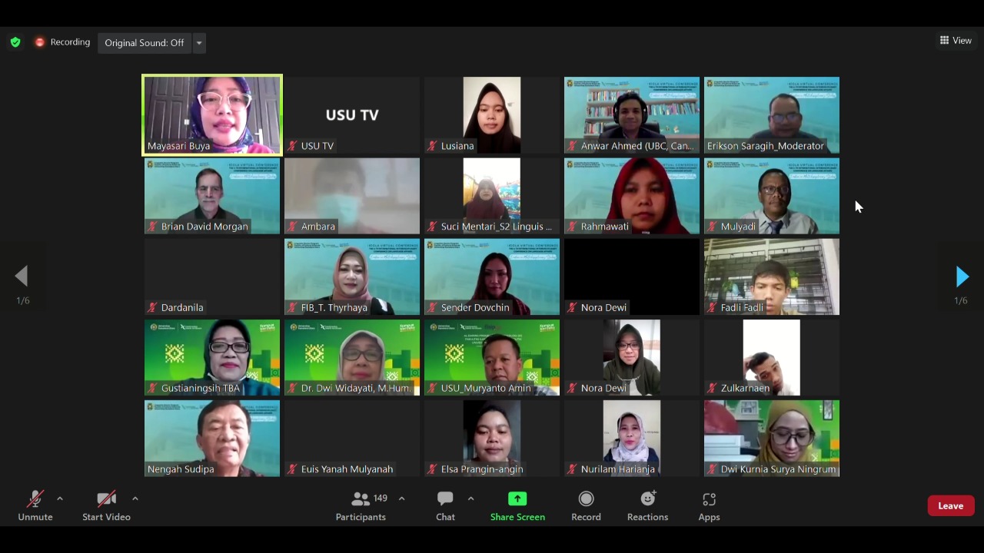Expand the caret next to Participants
Viewport: 984px width, 553px height.
(401, 498)
